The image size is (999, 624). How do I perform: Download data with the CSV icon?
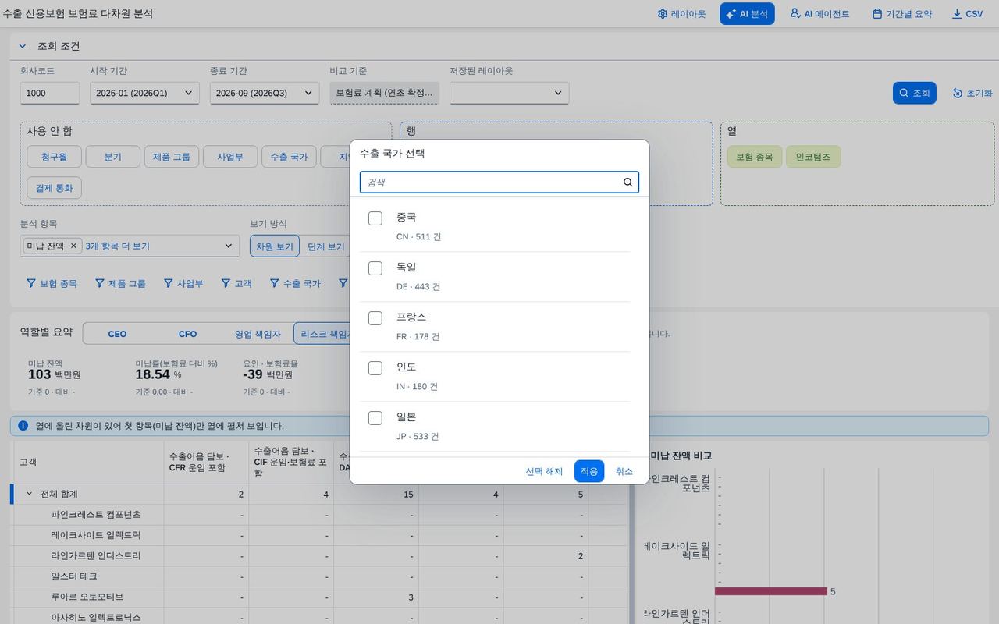967,14
